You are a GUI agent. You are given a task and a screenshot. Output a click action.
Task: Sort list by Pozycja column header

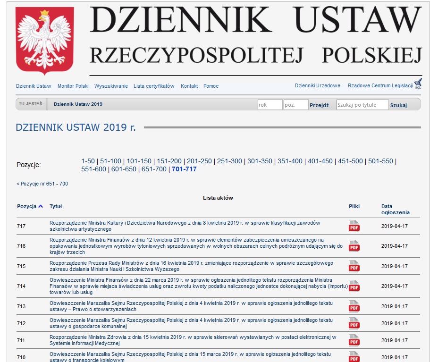point(27,206)
